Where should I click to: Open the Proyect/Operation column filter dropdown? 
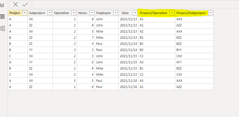pos(172,13)
